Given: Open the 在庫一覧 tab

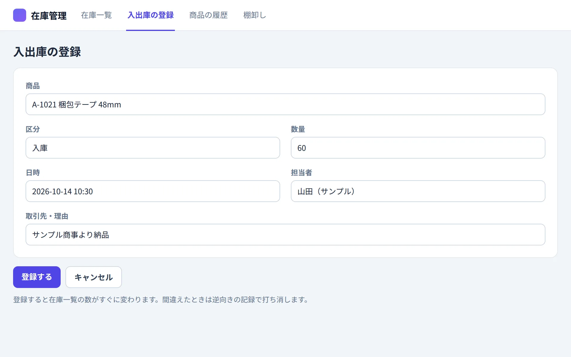Looking at the screenshot, I should (x=96, y=15).
